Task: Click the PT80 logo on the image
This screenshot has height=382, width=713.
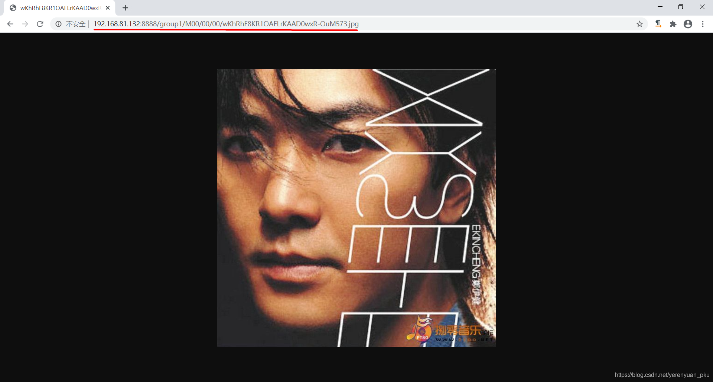Action: coord(420,329)
